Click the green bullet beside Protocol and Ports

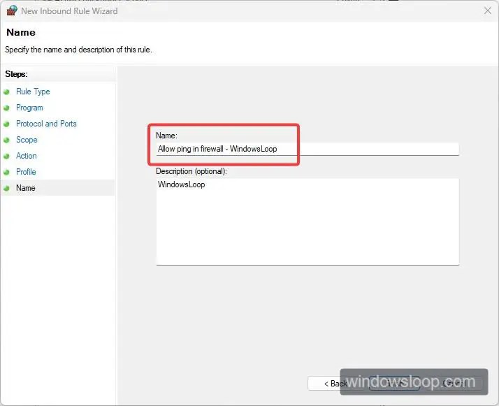(7, 124)
